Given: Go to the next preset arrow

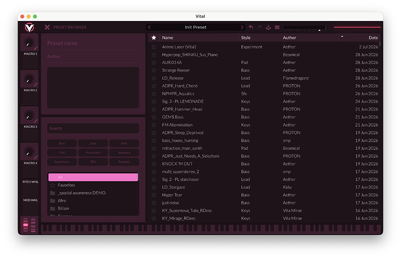Looking at the screenshot, I should (x=242, y=27).
